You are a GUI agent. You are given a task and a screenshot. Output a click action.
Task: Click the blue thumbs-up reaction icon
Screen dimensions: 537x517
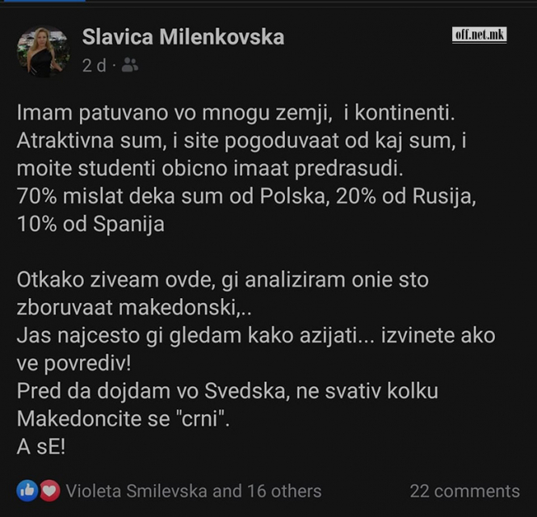tap(27, 490)
